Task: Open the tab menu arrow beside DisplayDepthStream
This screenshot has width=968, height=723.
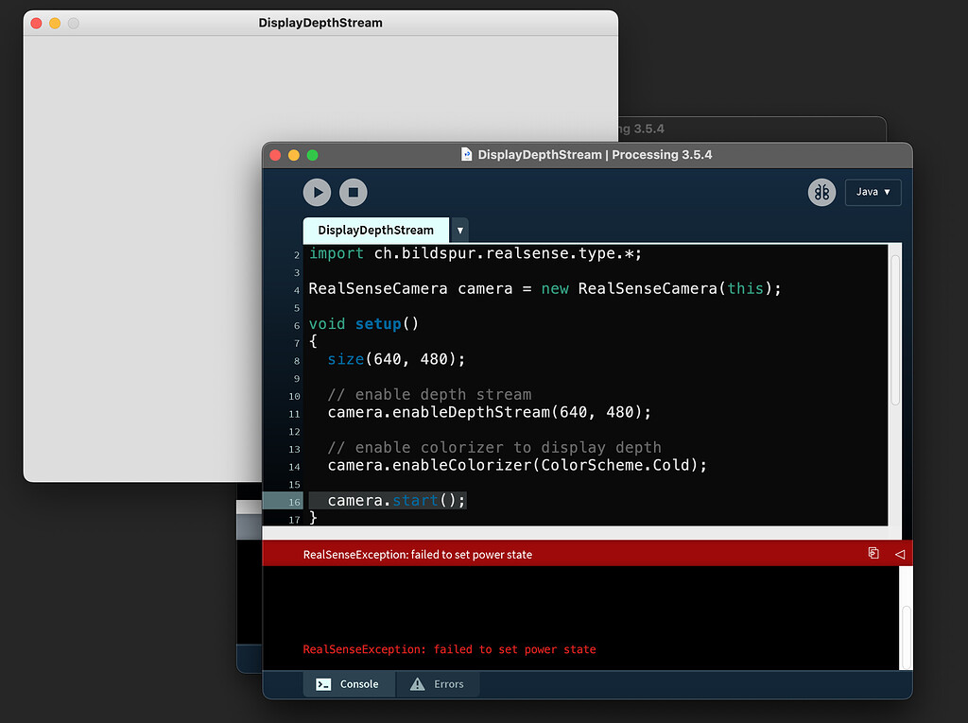Action: [x=460, y=231]
